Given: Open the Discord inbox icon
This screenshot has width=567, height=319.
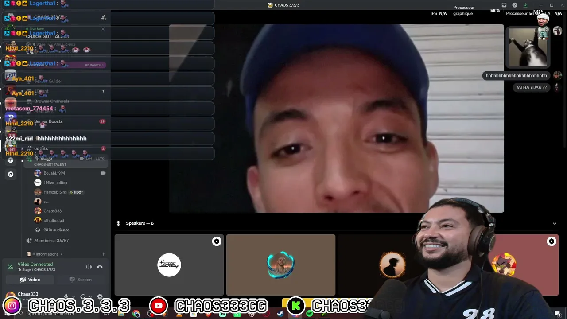Looking at the screenshot, I should tap(504, 5).
